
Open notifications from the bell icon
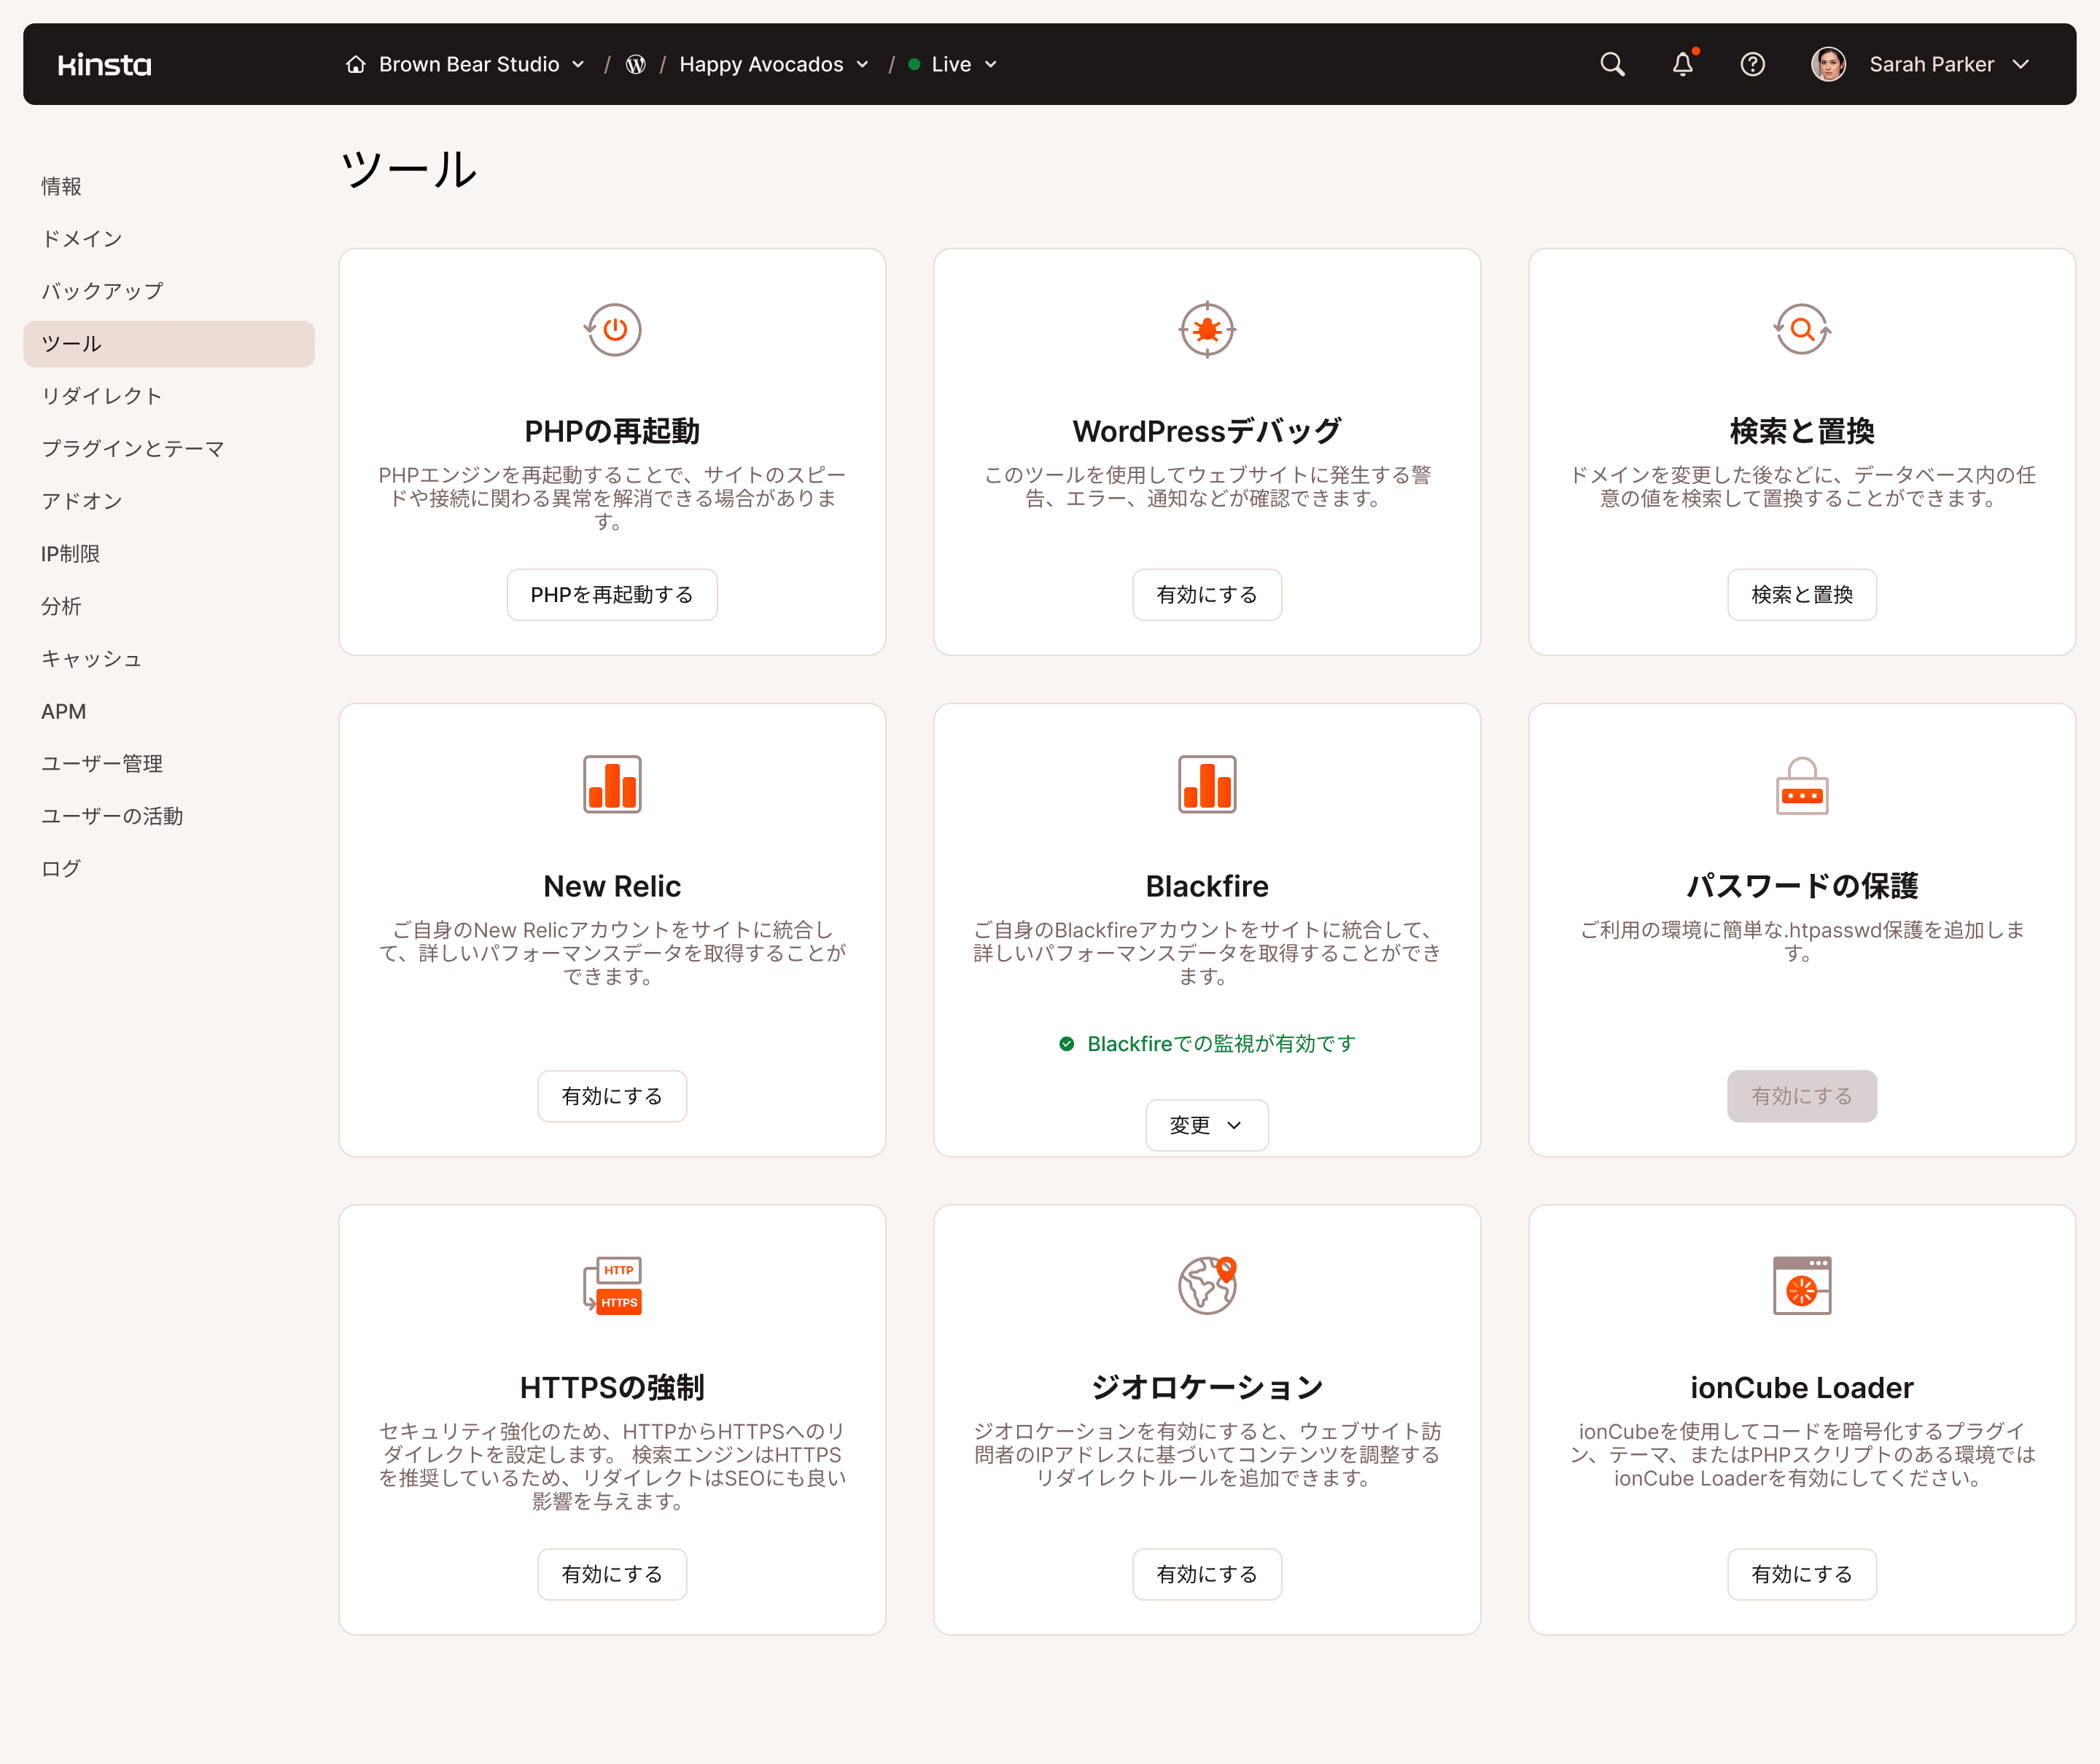click(1683, 64)
